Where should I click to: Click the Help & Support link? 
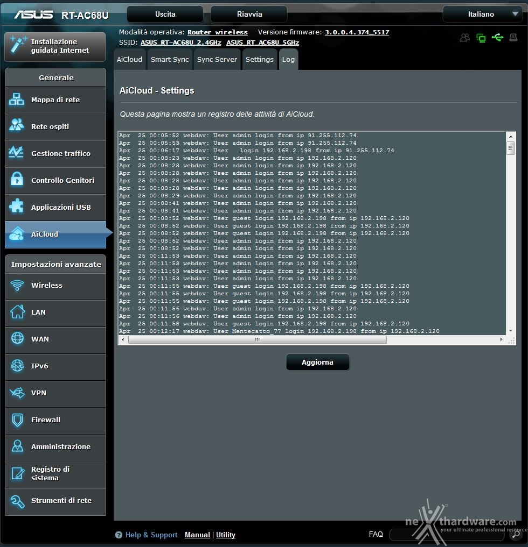click(151, 535)
